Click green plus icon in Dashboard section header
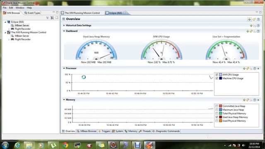This screenshot has height=149, width=265. pyautogui.click(x=248, y=31)
